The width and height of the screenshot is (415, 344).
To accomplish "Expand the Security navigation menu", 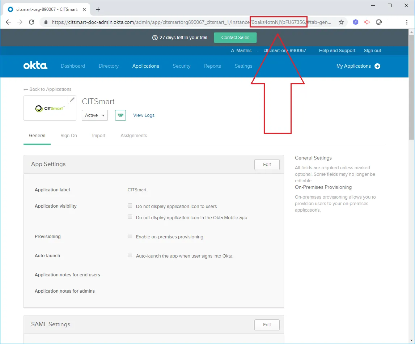I will click(181, 66).
